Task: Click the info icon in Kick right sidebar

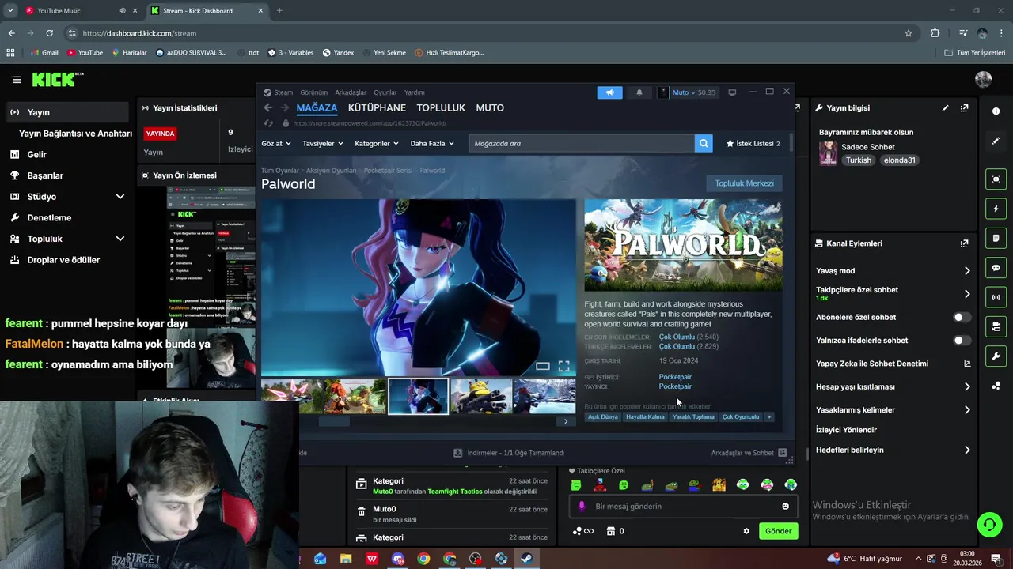Action: point(996,111)
